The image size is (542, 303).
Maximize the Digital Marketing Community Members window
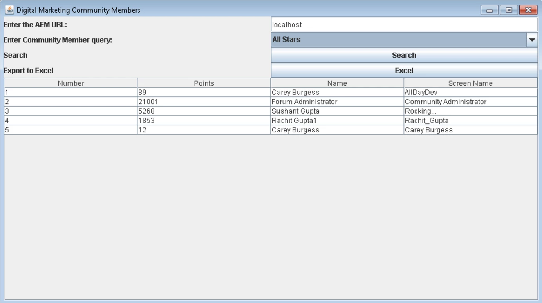(x=509, y=10)
